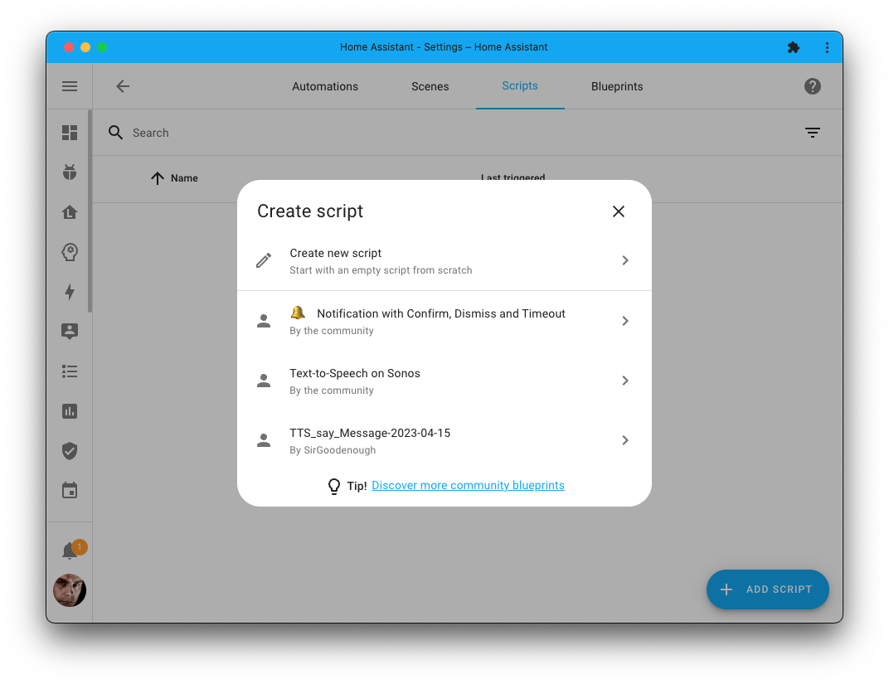Expand Create new script chevron
The height and width of the screenshot is (684, 889).
click(x=624, y=260)
